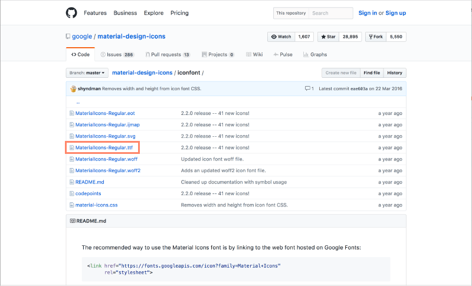Open the This repository search scope selector
Viewport: 472px width, 286px height.
291,13
